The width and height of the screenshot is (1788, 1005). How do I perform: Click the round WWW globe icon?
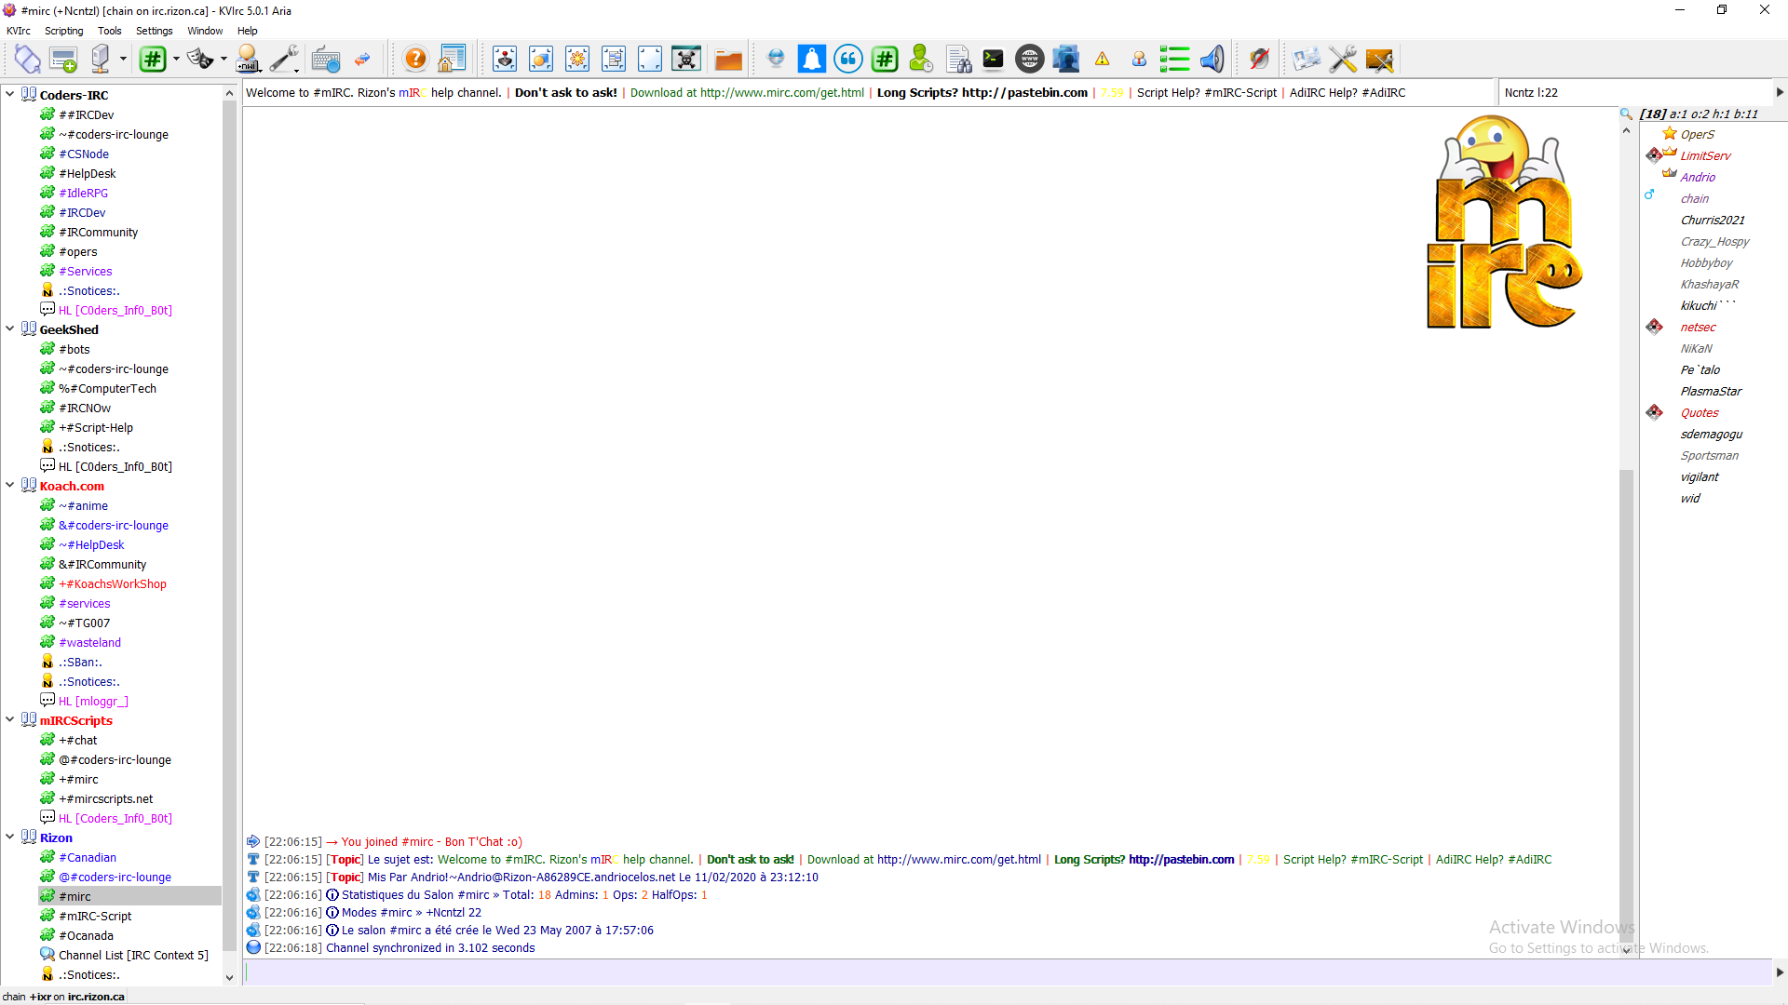1029,60
